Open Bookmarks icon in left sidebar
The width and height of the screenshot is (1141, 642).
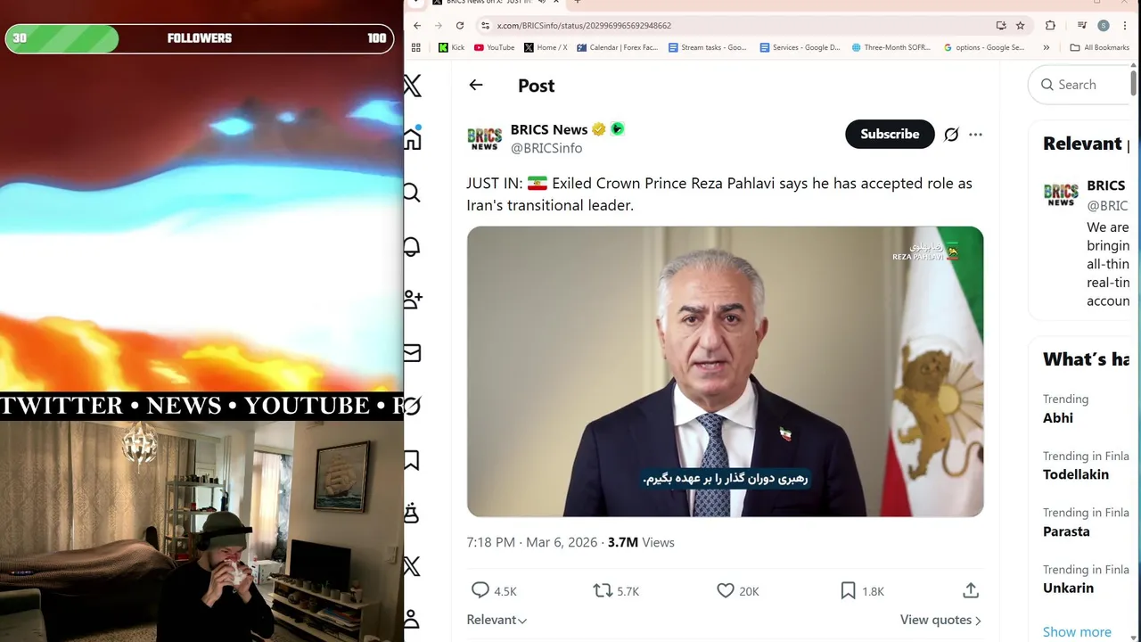coord(412,460)
